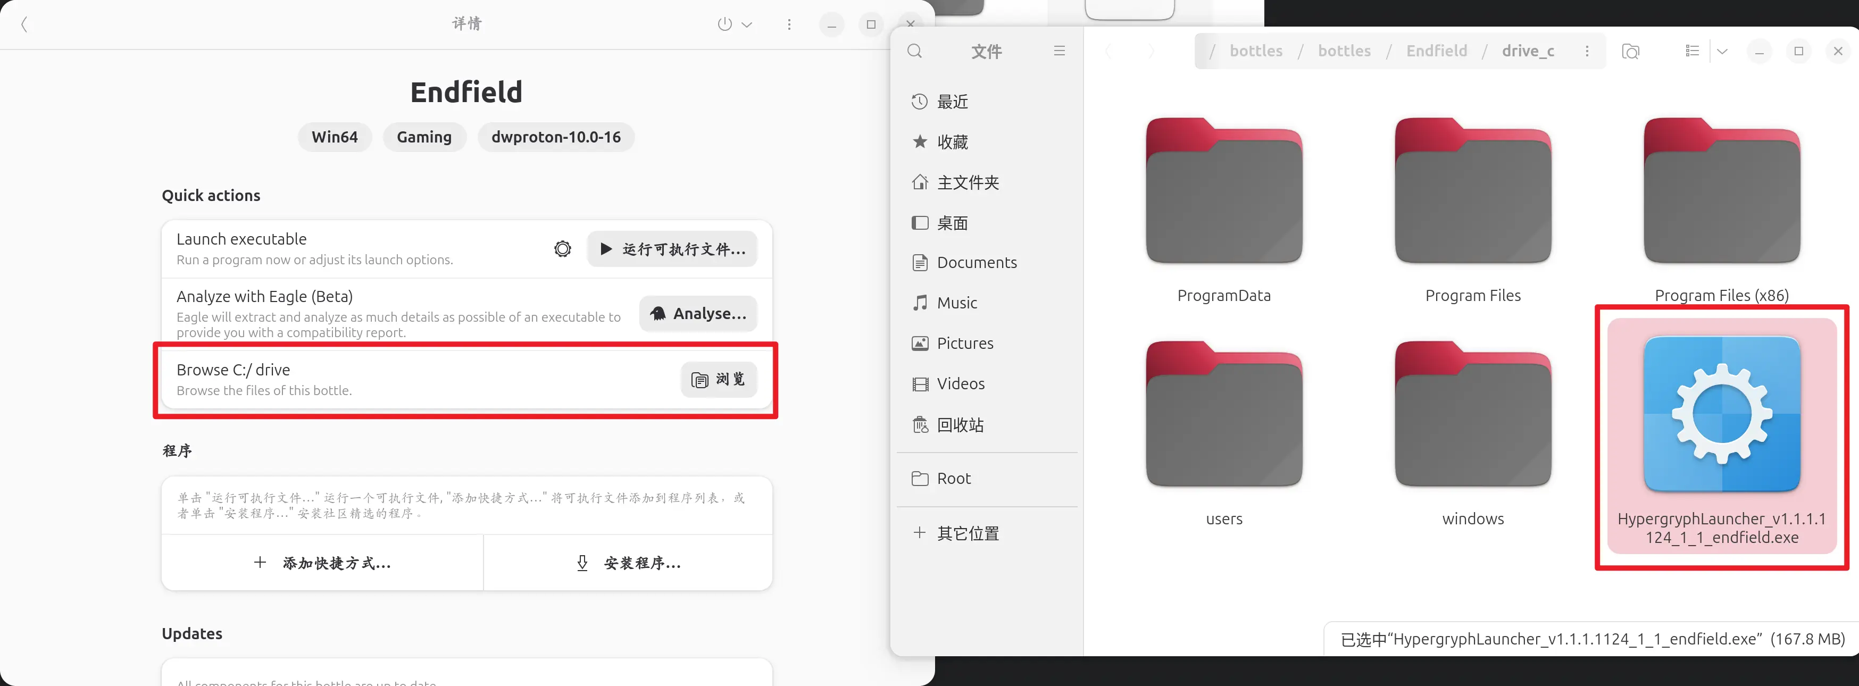Open the path bar three-dot menu

1586,51
